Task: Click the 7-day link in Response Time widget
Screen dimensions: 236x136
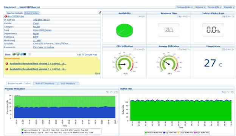Action: click(188, 16)
